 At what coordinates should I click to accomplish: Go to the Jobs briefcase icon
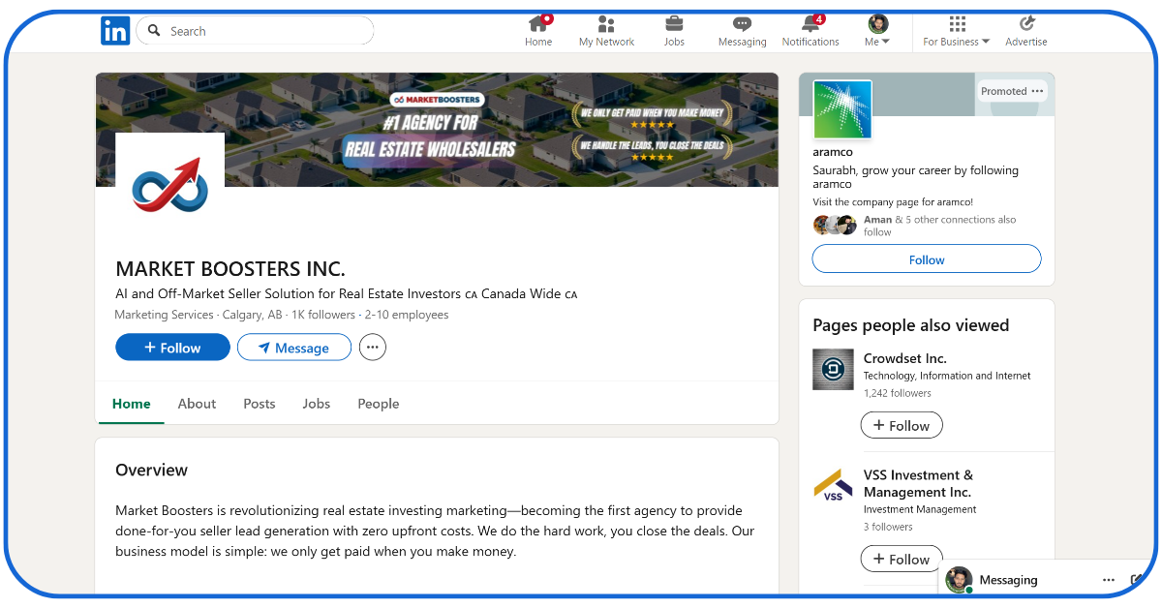click(674, 24)
